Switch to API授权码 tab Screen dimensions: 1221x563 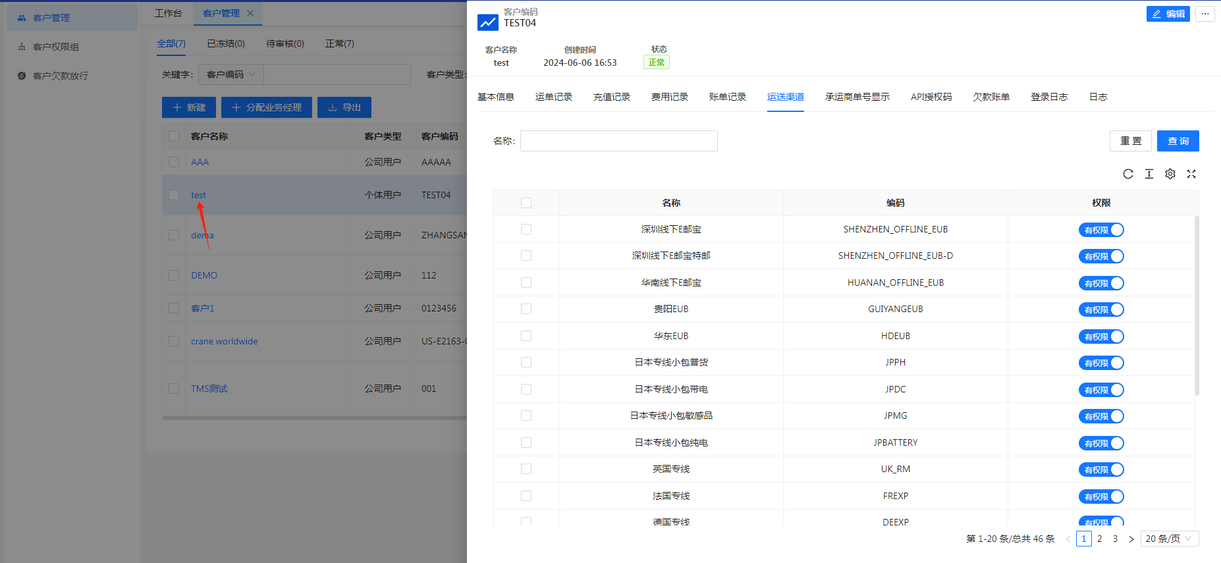pyautogui.click(x=931, y=97)
